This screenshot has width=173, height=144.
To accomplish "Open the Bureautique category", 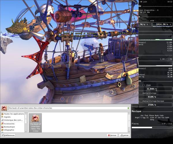I will click(8, 127).
